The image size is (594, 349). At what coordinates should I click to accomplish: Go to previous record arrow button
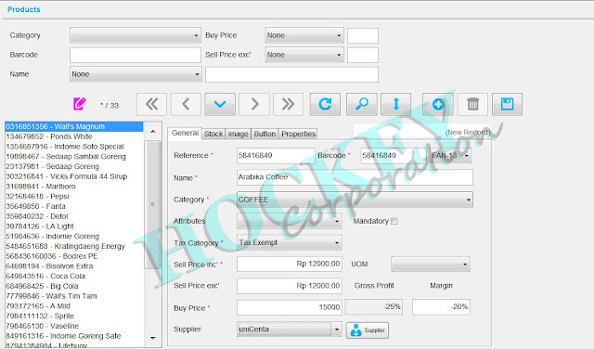pyautogui.click(x=186, y=104)
